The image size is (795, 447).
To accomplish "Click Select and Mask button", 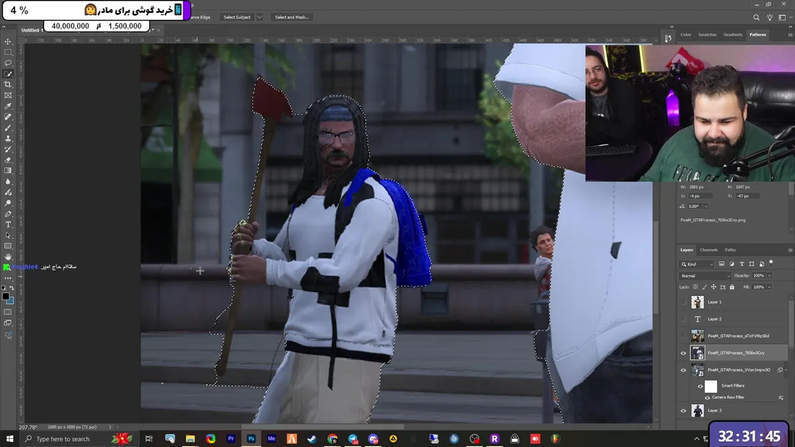I will [x=292, y=17].
